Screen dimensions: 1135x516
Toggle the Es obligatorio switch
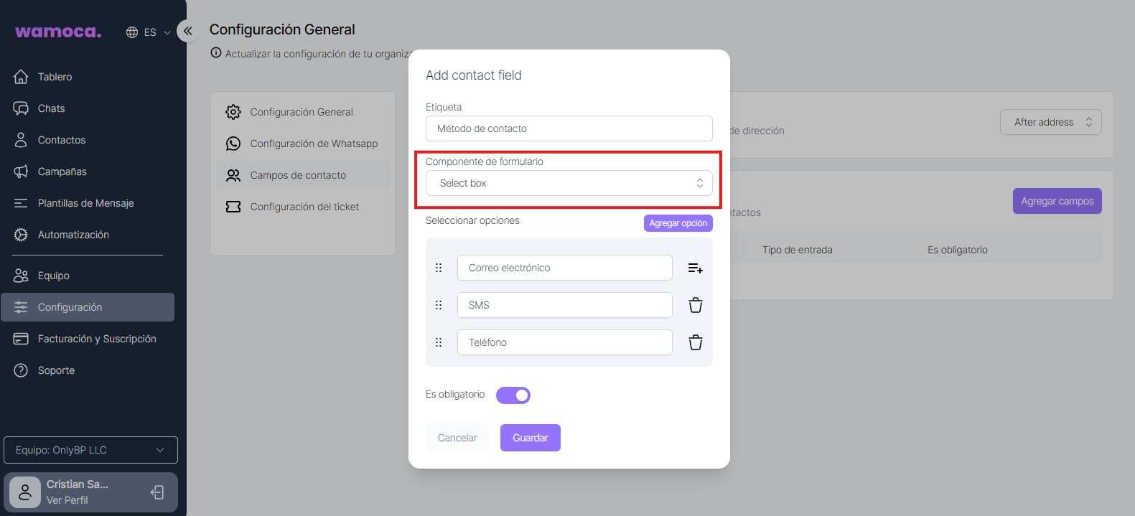(x=513, y=395)
